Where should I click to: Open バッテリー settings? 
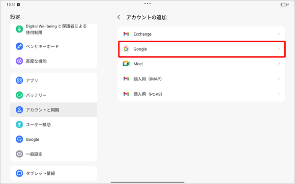tap(54, 95)
